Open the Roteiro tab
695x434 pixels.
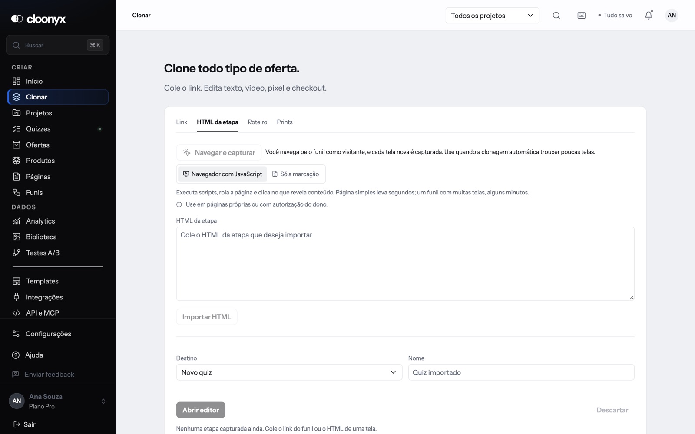coord(258,122)
